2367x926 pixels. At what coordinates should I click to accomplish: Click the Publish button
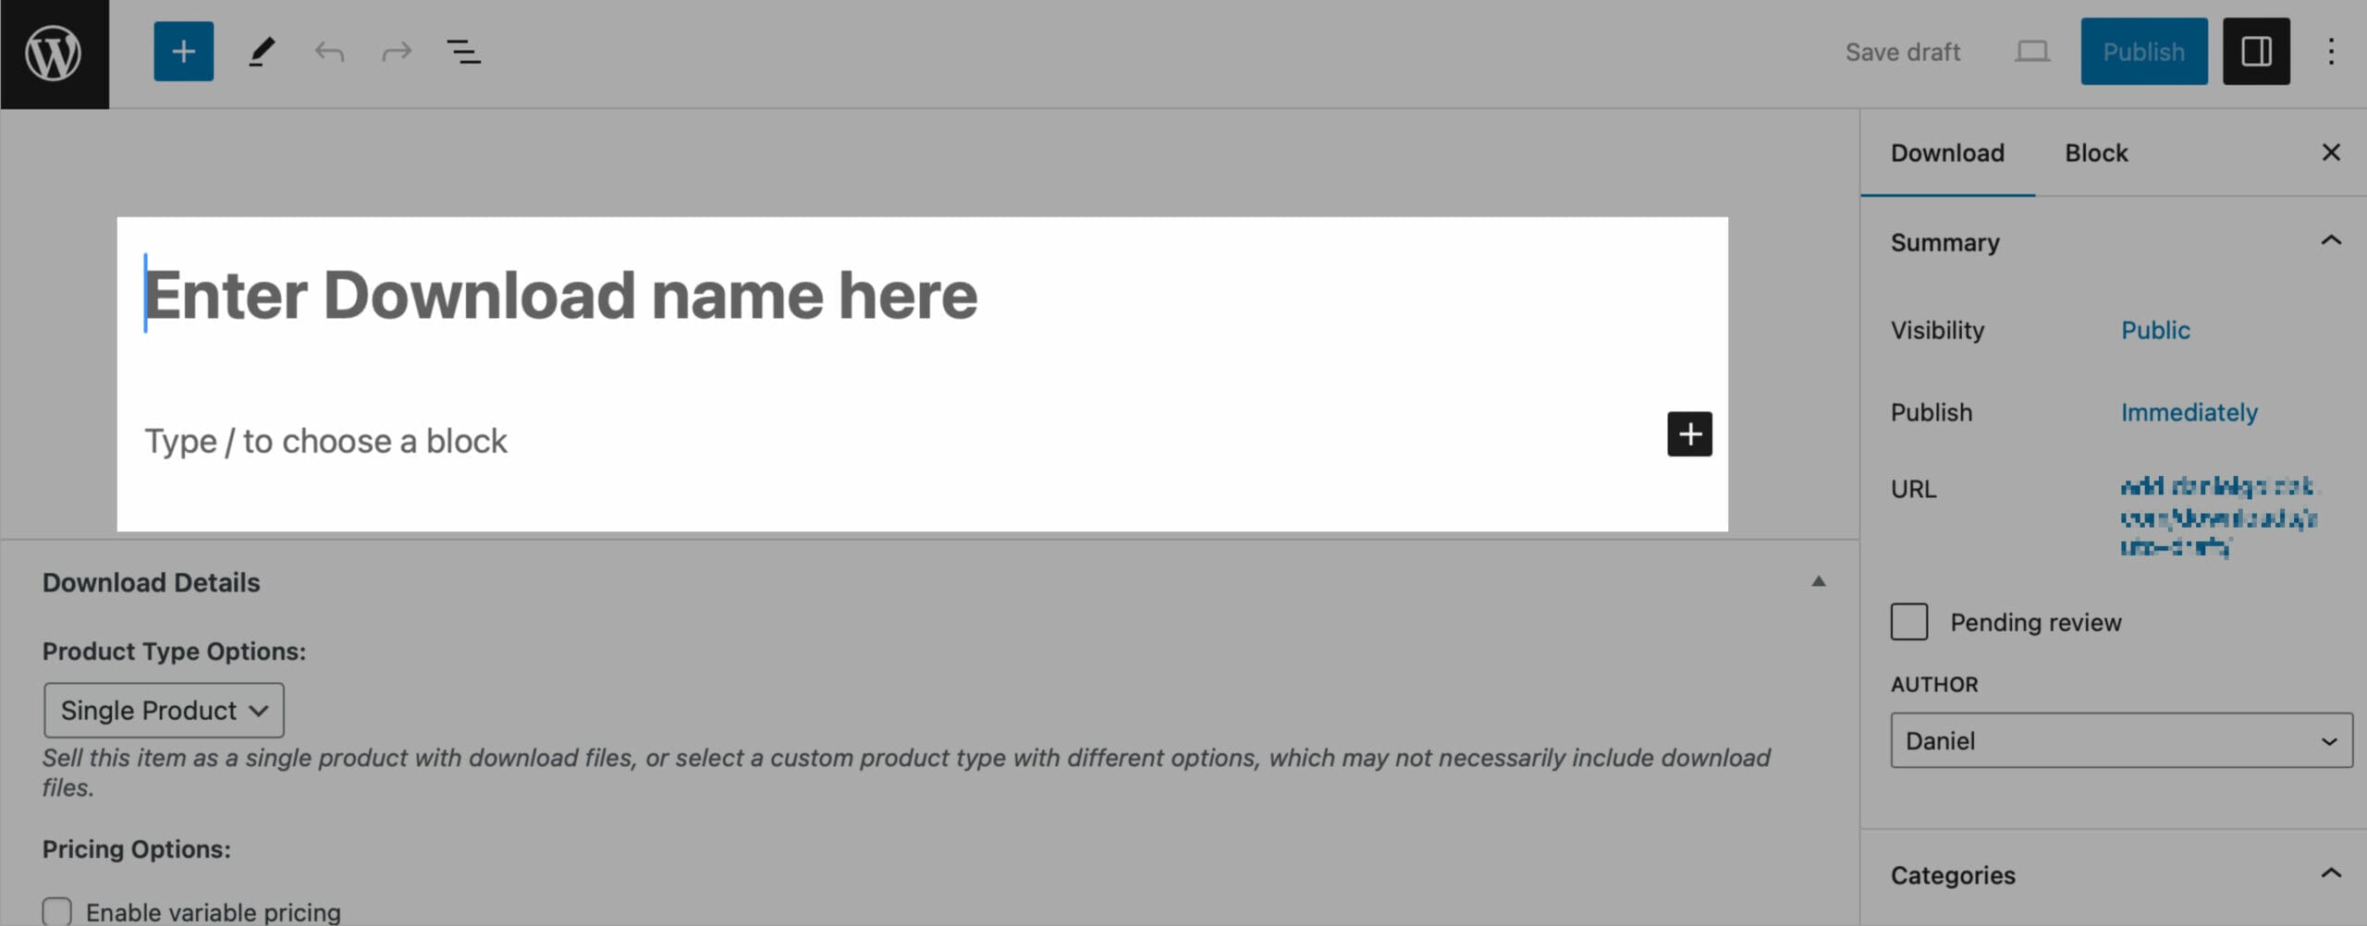coord(2143,51)
